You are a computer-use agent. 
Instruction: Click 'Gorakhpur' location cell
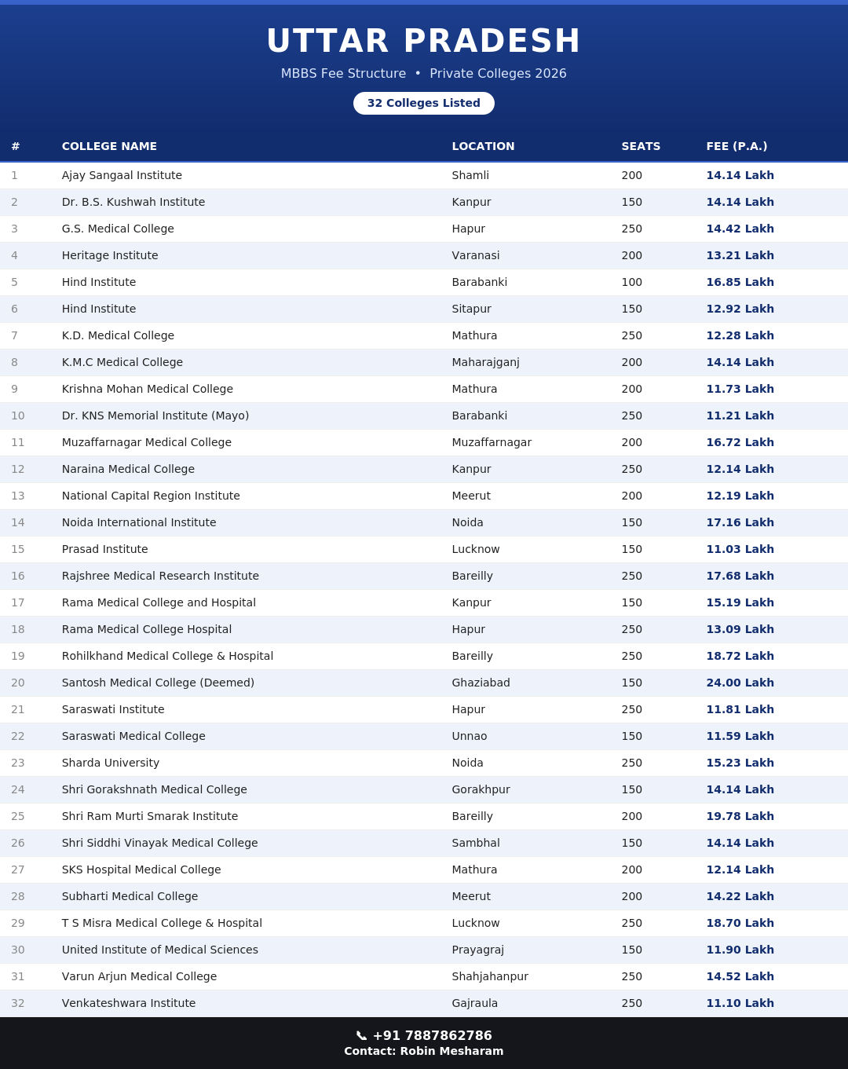coord(481,789)
